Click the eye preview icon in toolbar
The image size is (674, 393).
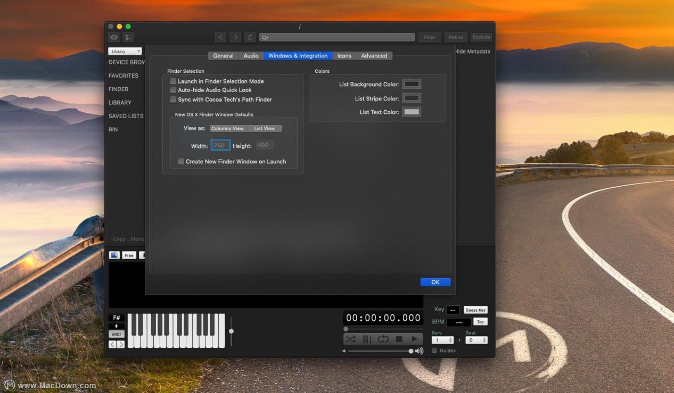[x=114, y=37]
